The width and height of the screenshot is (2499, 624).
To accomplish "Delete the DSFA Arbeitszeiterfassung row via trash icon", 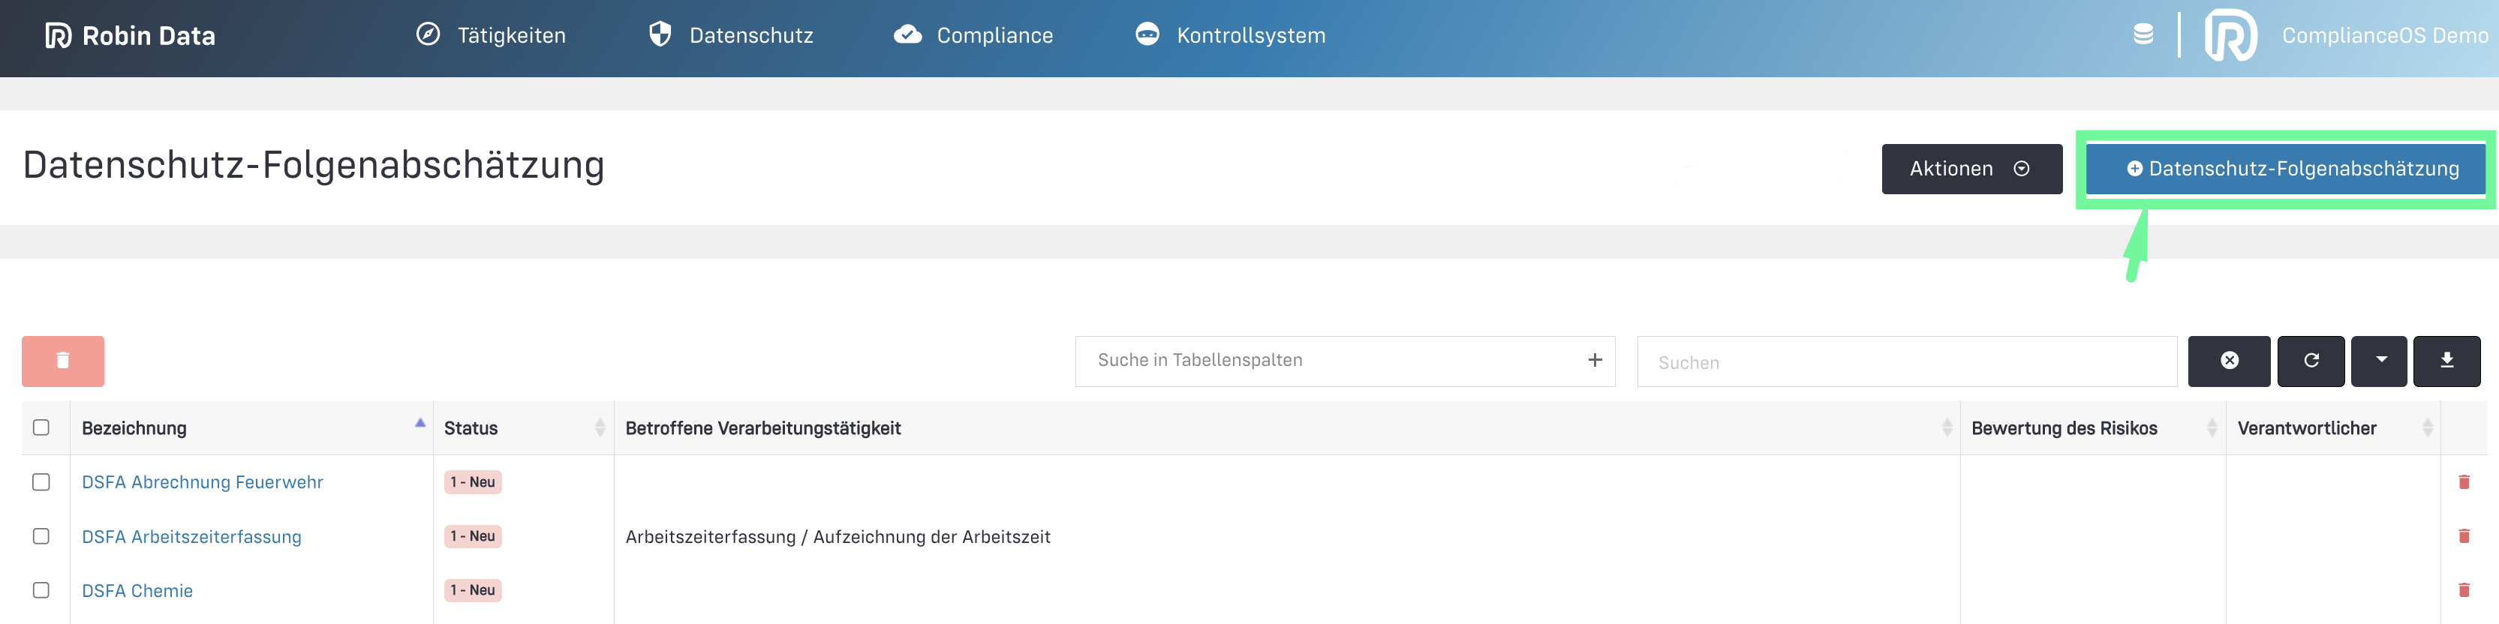I will [2463, 535].
